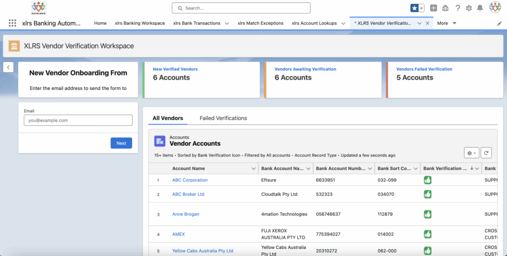Screen dimensions: 507x256
Task: Click the thumbs-up icon for Yellow Cabs row
Action: [x=427, y=251]
